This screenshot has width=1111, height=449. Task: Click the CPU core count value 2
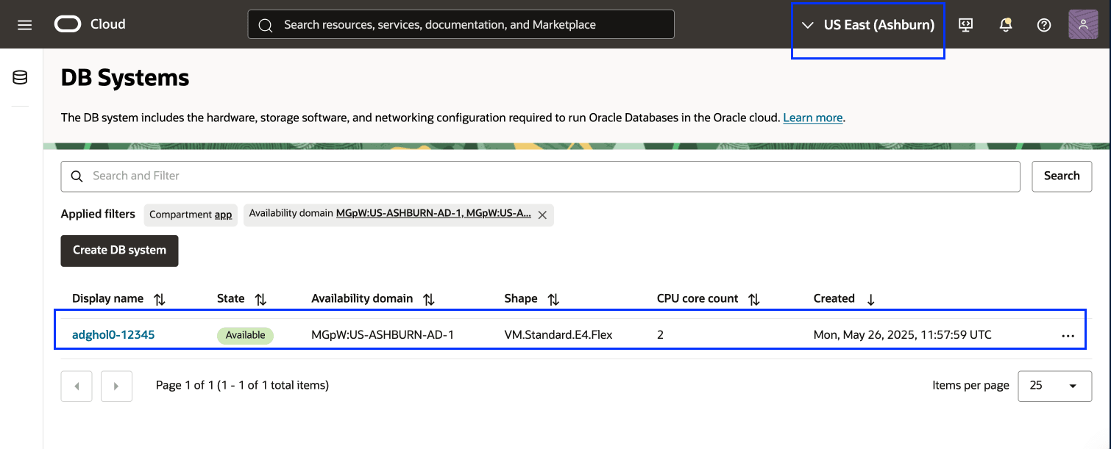(661, 335)
